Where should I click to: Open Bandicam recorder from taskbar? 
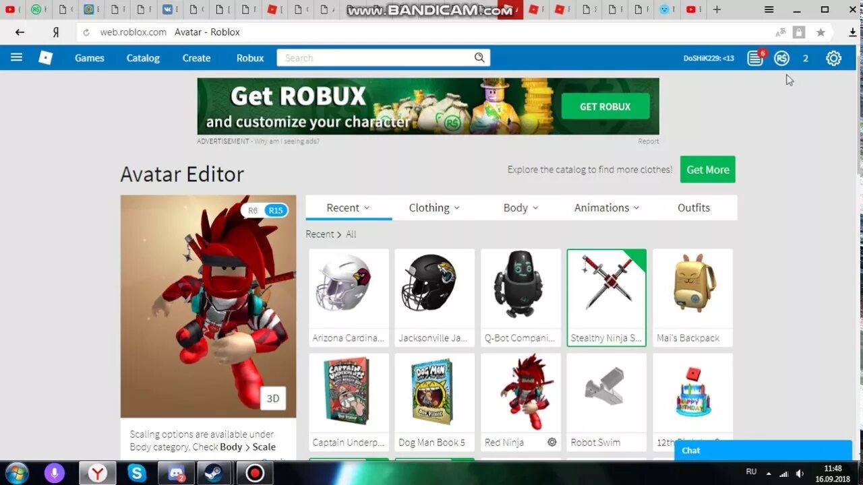(x=255, y=473)
